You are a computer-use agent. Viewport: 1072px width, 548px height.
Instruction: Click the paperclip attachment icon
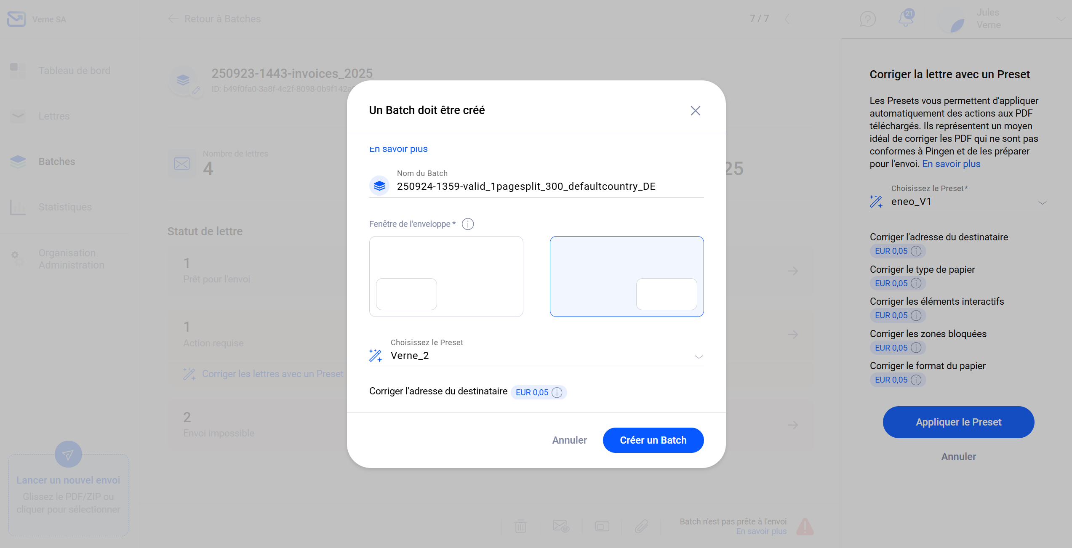(641, 526)
